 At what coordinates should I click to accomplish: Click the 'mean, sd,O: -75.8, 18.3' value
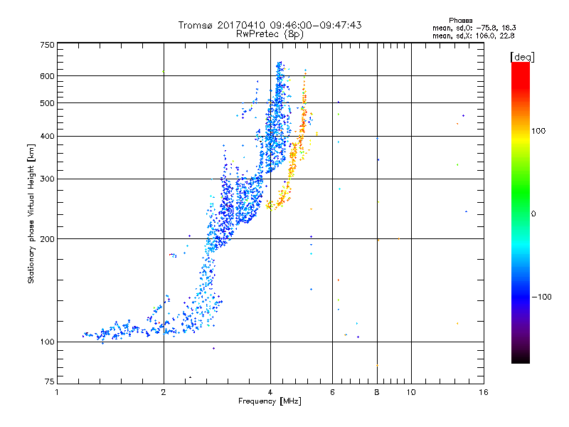(x=474, y=28)
